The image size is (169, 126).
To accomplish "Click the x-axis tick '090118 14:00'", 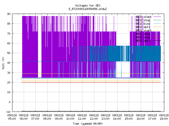I will [x=117, y=117].
